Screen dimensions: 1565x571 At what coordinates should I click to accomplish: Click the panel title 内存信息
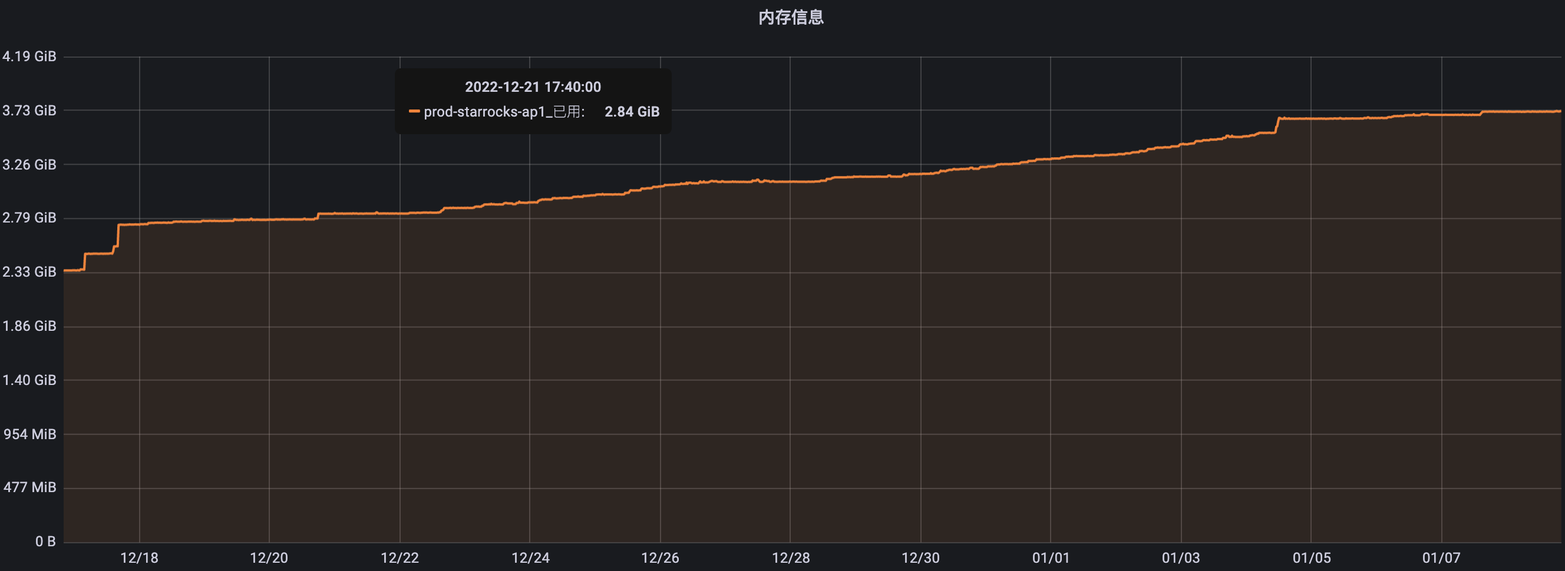791,17
